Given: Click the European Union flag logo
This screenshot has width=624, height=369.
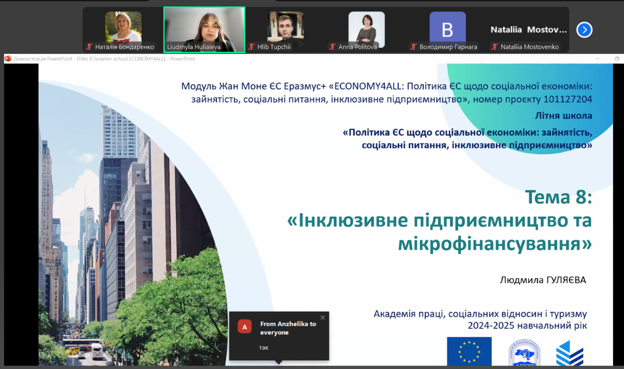Looking at the screenshot, I should (469, 351).
